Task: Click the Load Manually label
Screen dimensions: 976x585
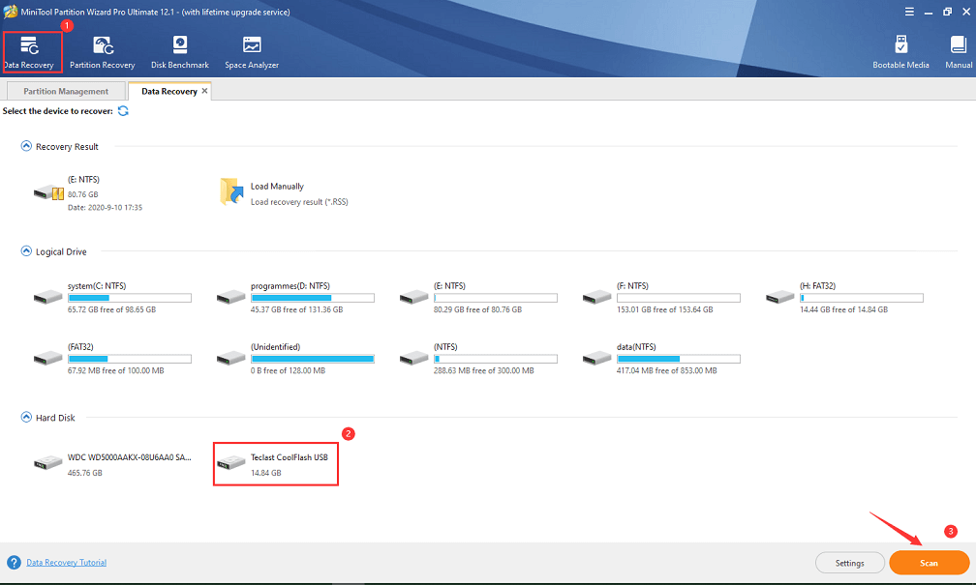Action: pos(277,187)
